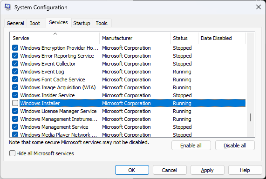The width and height of the screenshot is (266, 179).
Task: Select the Windows Error Reporting Service row
Action: coord(129,56)
